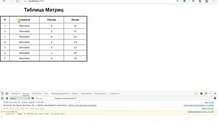Open the Collections icon

click(200, 1)
